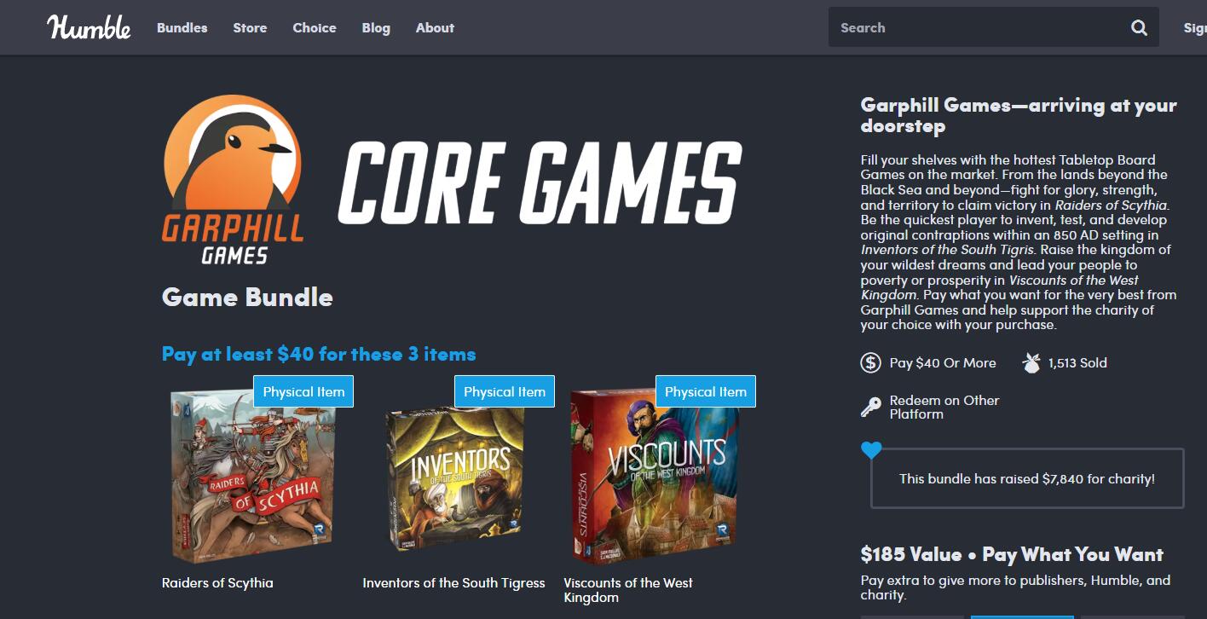
Task: Go to the Choice page
Action: point(315,27)
